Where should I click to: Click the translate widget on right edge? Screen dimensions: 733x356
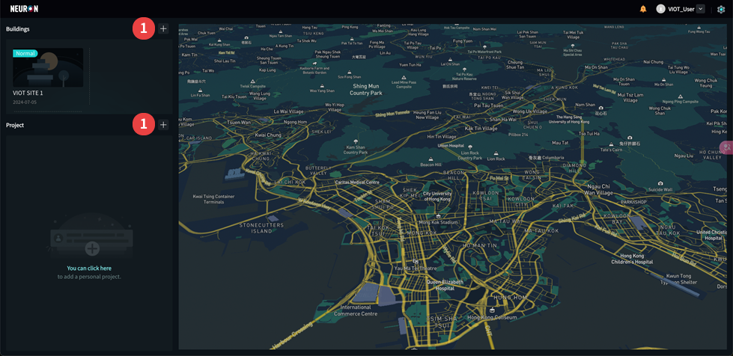point(726,147)
